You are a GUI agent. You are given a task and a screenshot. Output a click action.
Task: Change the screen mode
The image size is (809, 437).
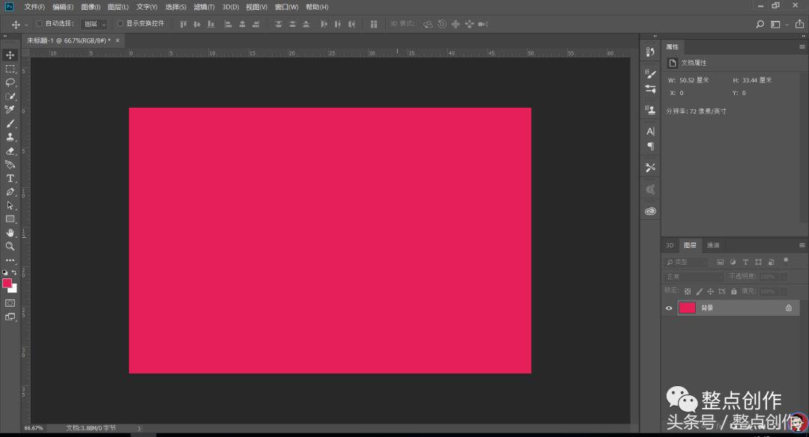tap(10, 317)
